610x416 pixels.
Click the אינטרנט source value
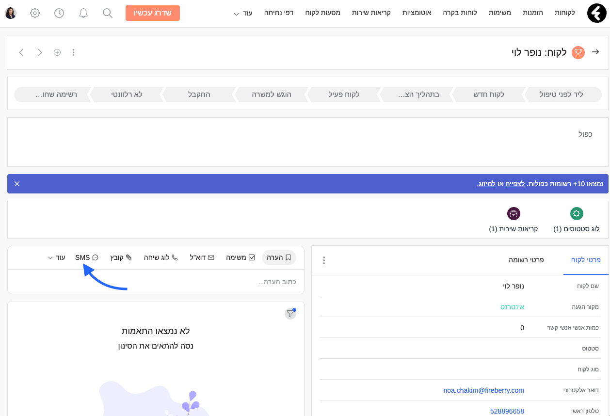click(513, 307)
